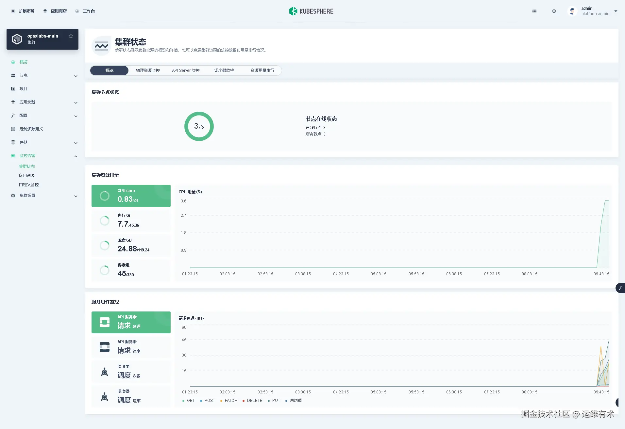Select the 应用负载 workloads icon

click(x=13, y=102)
